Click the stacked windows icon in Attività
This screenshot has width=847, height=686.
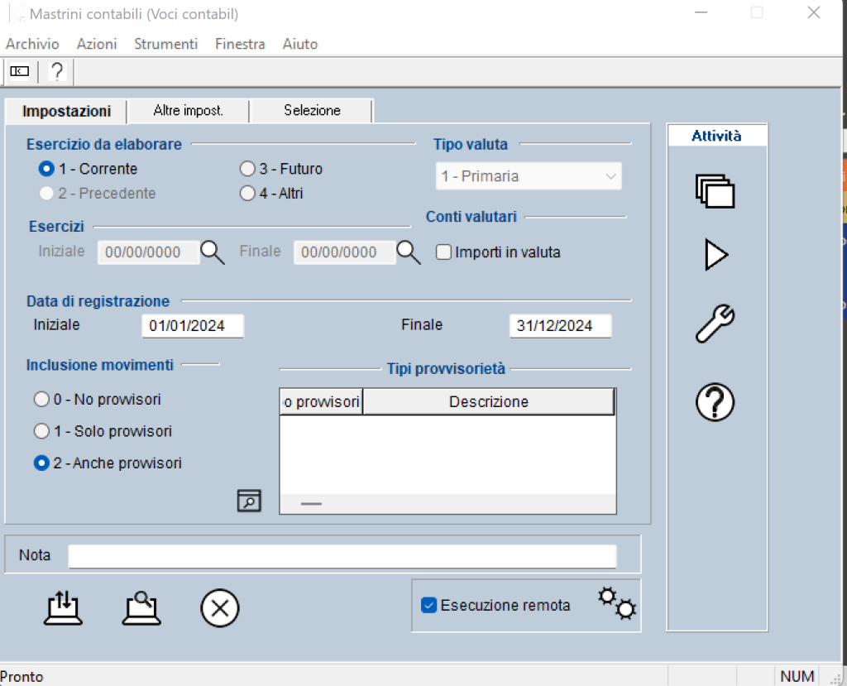[715, 190]
